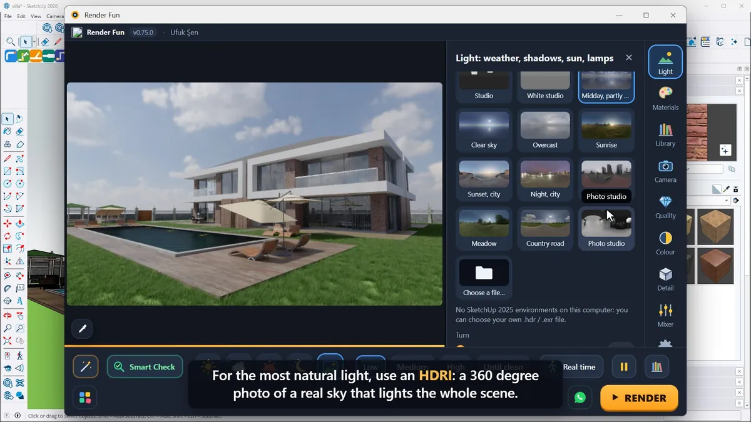Image resolution: width=751 pixels, height=422 pixels.
Task: Select the Night, city environment
Action: pos(545,179)
